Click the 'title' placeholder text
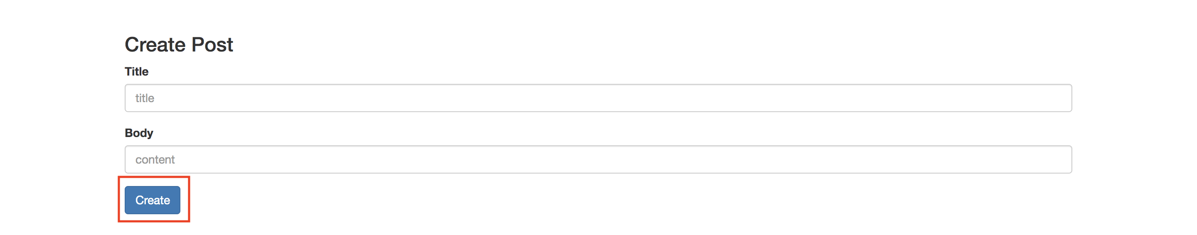 [145, 98]
